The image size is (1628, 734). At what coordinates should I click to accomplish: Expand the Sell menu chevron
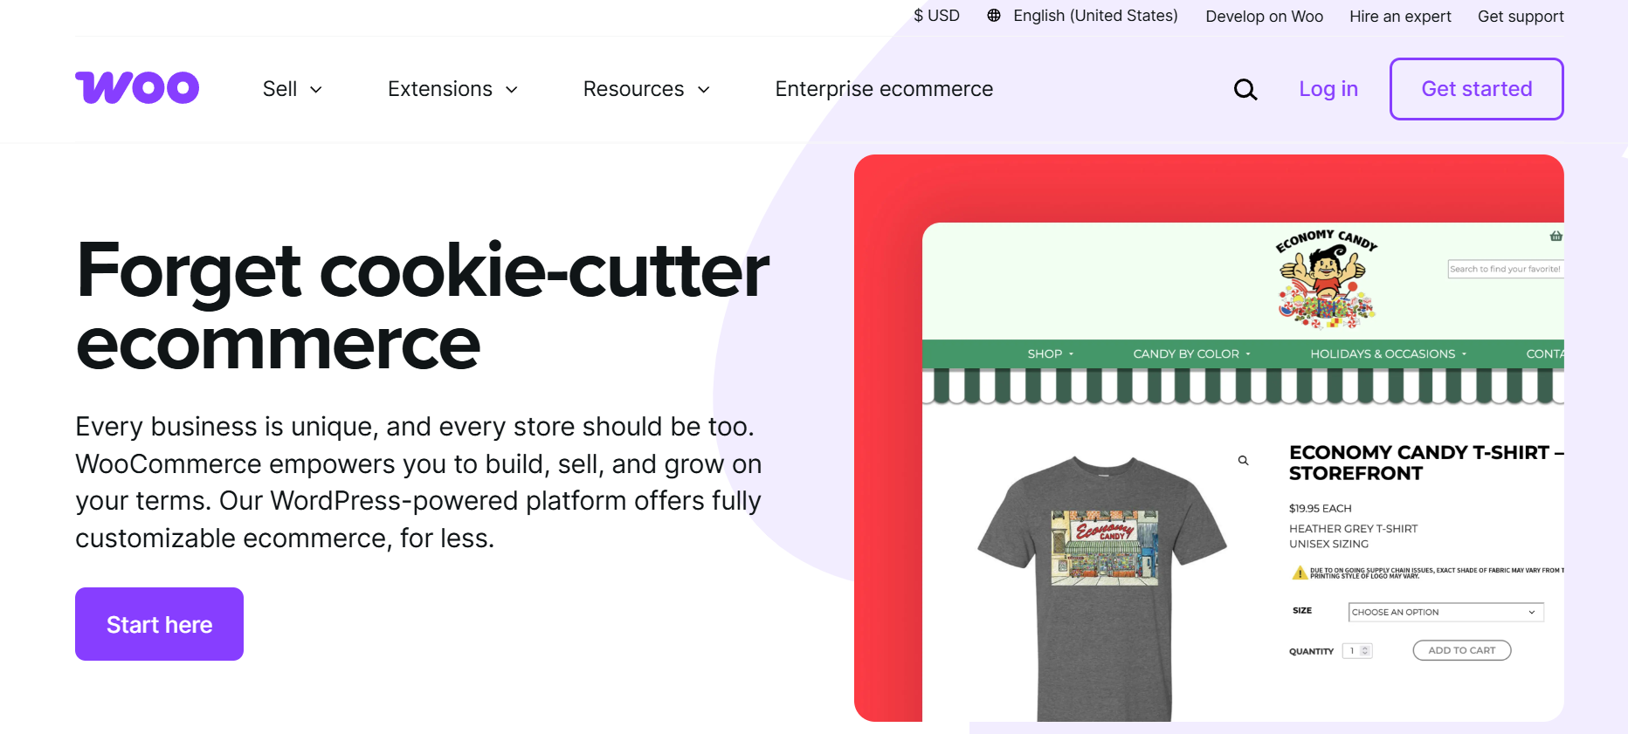[316, 89]
